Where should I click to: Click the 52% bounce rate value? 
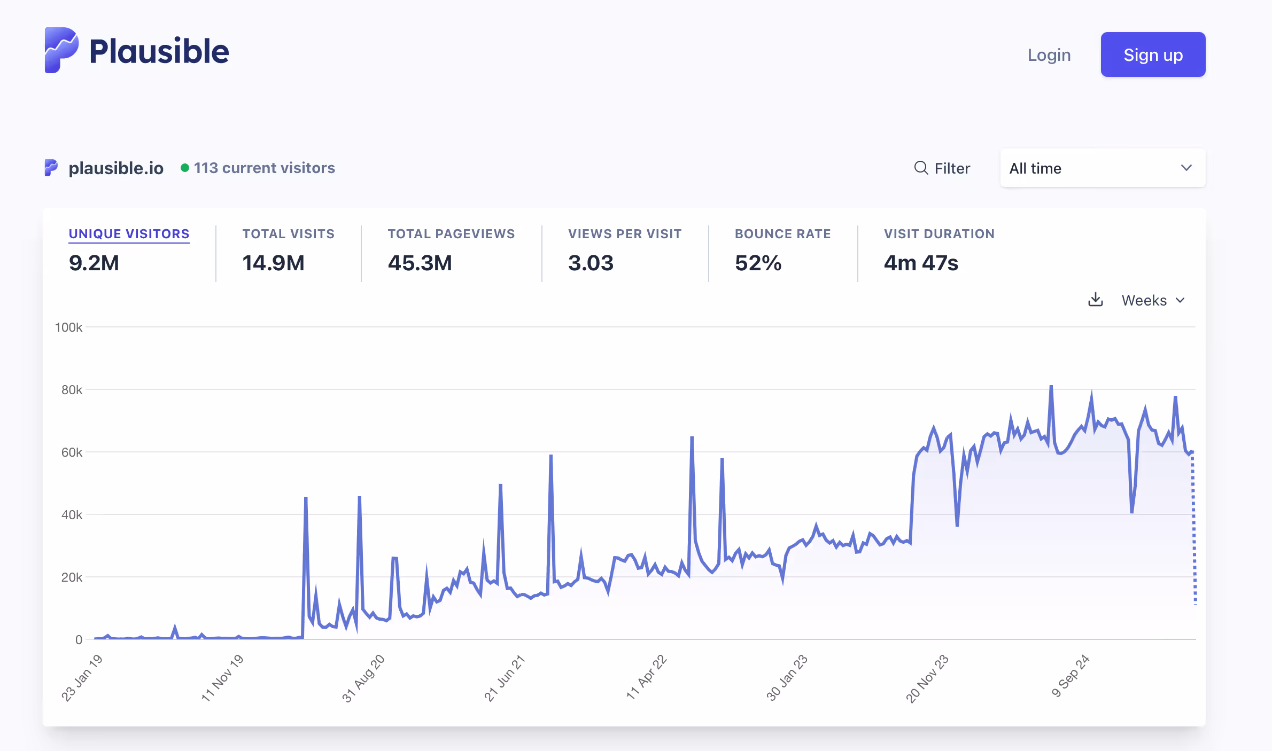point(758,263)
